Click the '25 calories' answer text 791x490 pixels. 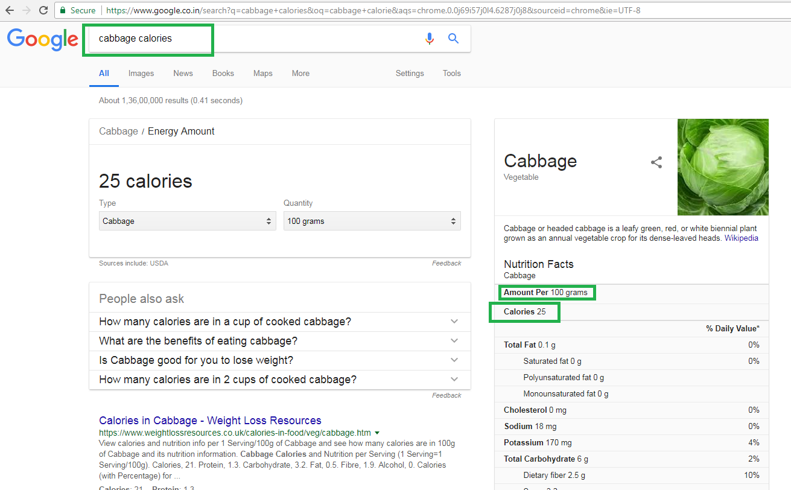[x=145, y=181]
